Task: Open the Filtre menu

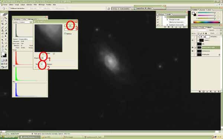Action: 35,5
